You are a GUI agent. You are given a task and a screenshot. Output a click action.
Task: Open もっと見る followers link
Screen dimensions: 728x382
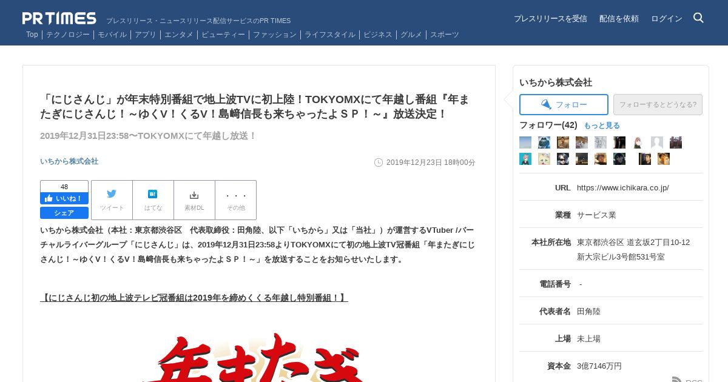(602, 126)
